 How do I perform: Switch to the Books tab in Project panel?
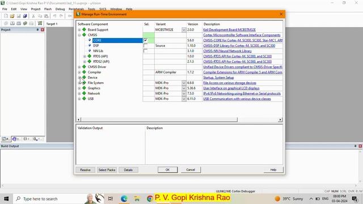pos(16,139)
